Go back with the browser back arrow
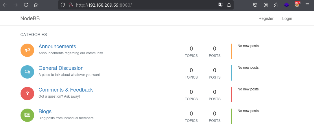314x134 pixels. pos(5,5)
